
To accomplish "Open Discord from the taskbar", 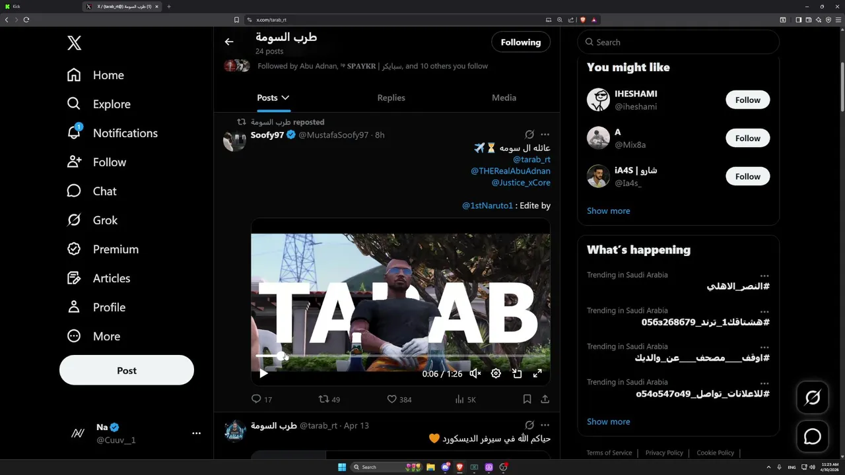I will tap(446, 467).
